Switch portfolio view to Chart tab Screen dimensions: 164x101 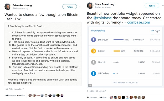[x=157, y=31]
